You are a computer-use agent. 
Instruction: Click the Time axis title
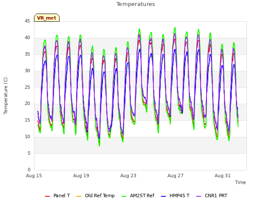coord(241,182)
